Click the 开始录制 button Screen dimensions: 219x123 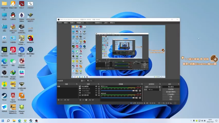171,89
